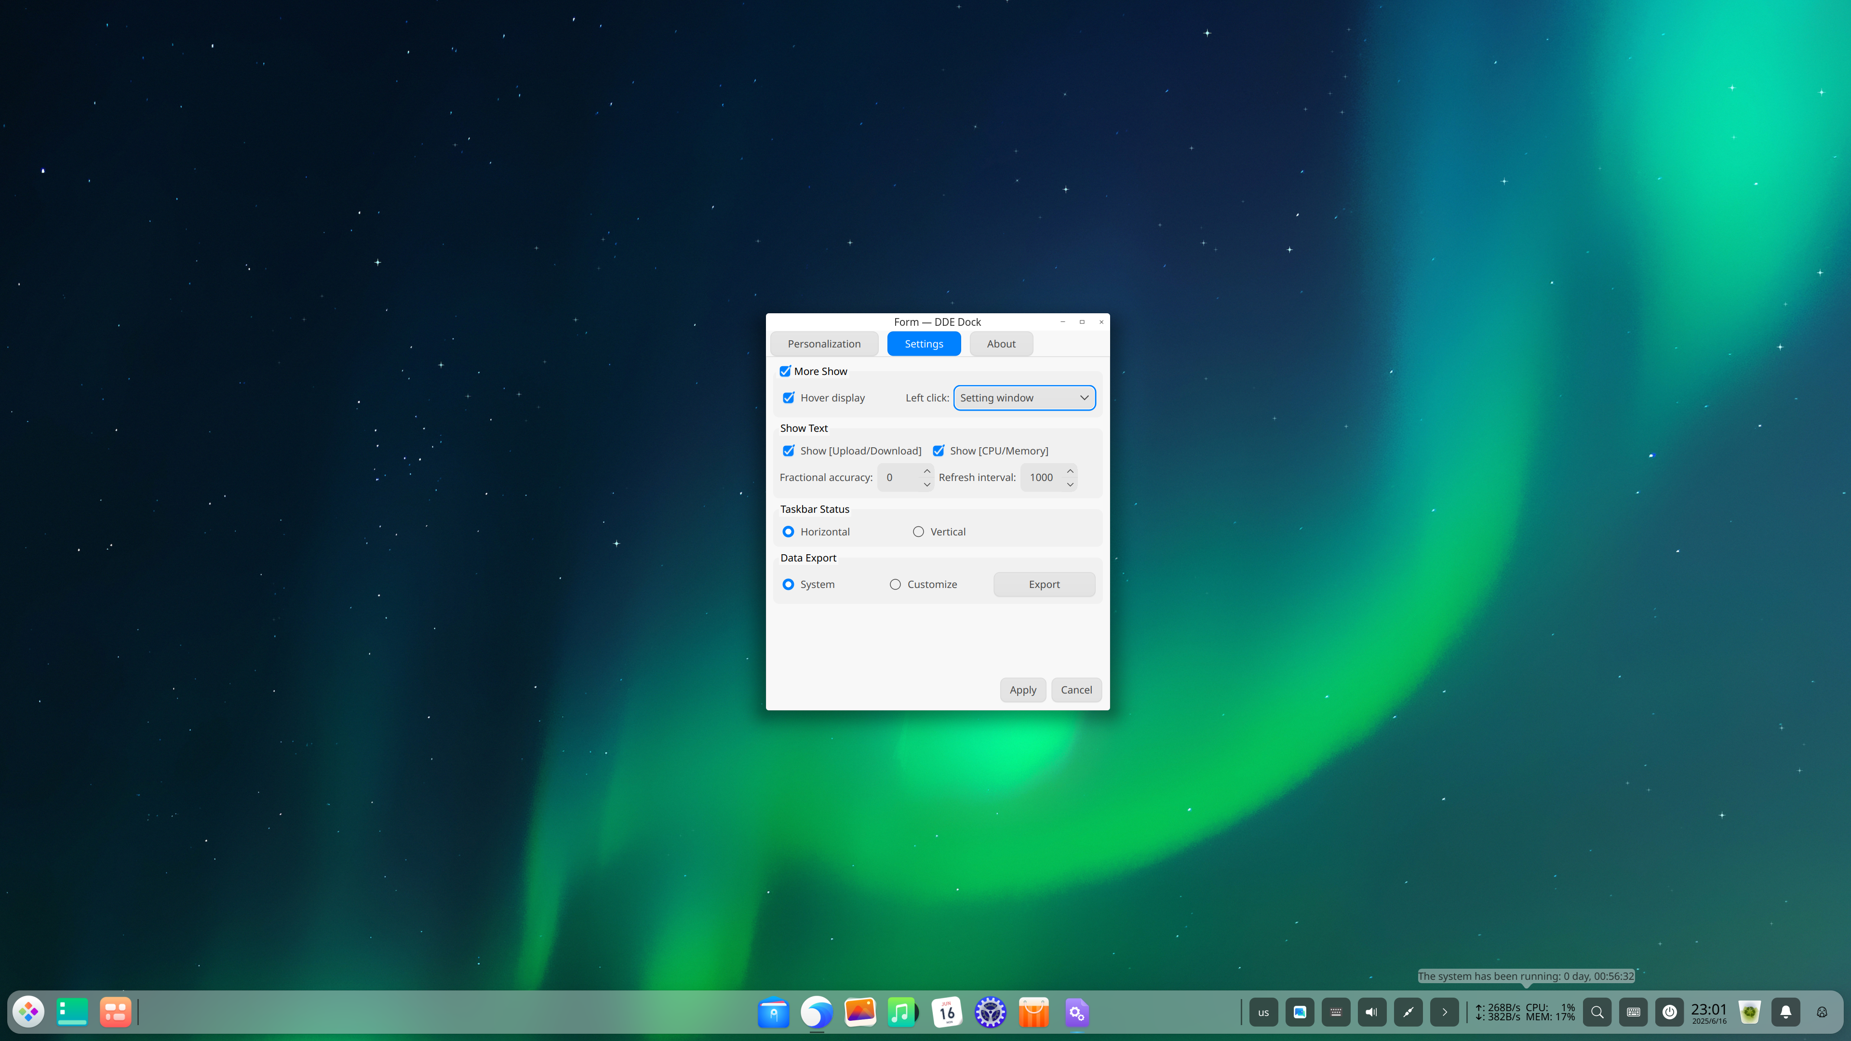Open the calendar app in dock
Image resolution: width=1851 pixels, height=1041 pixels.
point(946,1012)
